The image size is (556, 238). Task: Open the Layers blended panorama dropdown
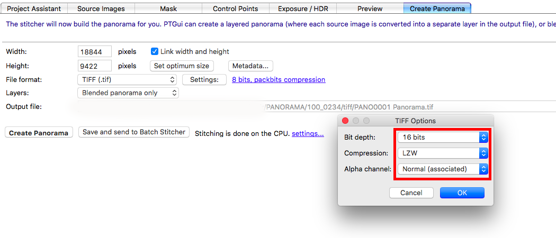128,93
